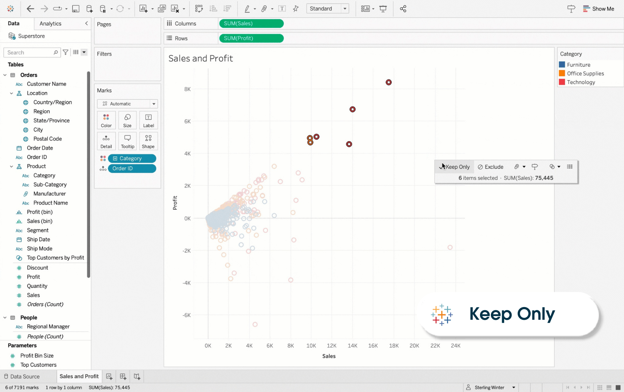Open the Data Source tab
Image resolution: width=624 pixels, height=392 pixels.
[x=24, y=376]
